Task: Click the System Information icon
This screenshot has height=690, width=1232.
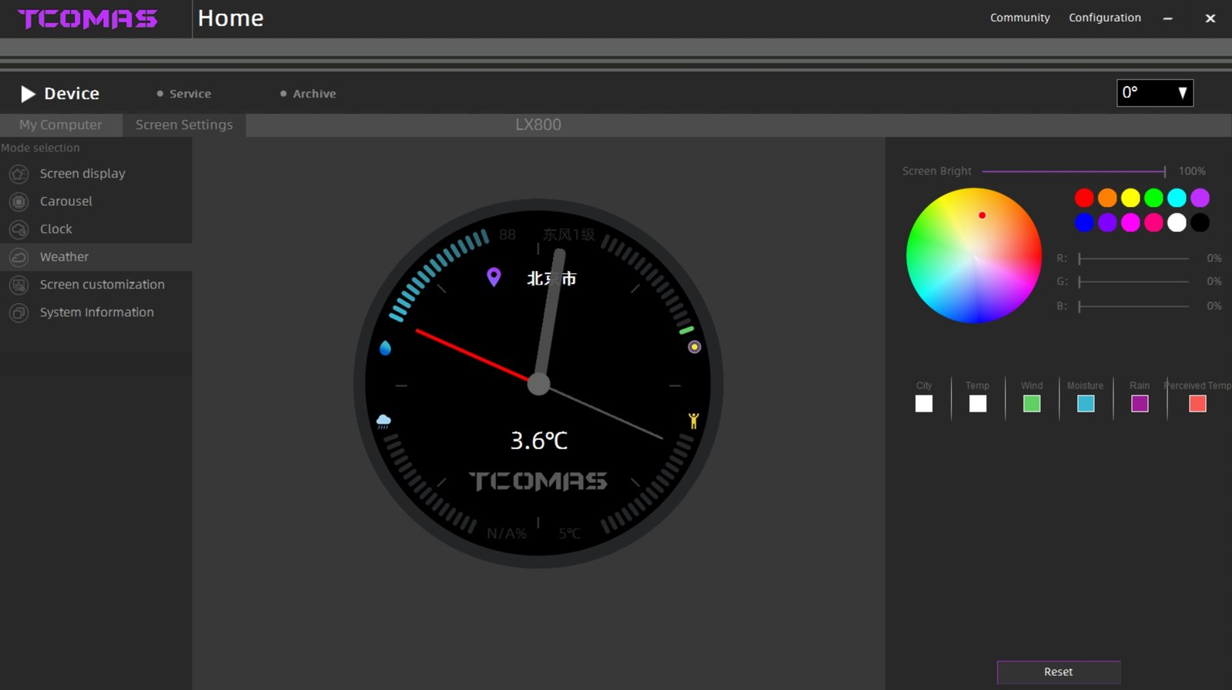Action: point(18,312)
